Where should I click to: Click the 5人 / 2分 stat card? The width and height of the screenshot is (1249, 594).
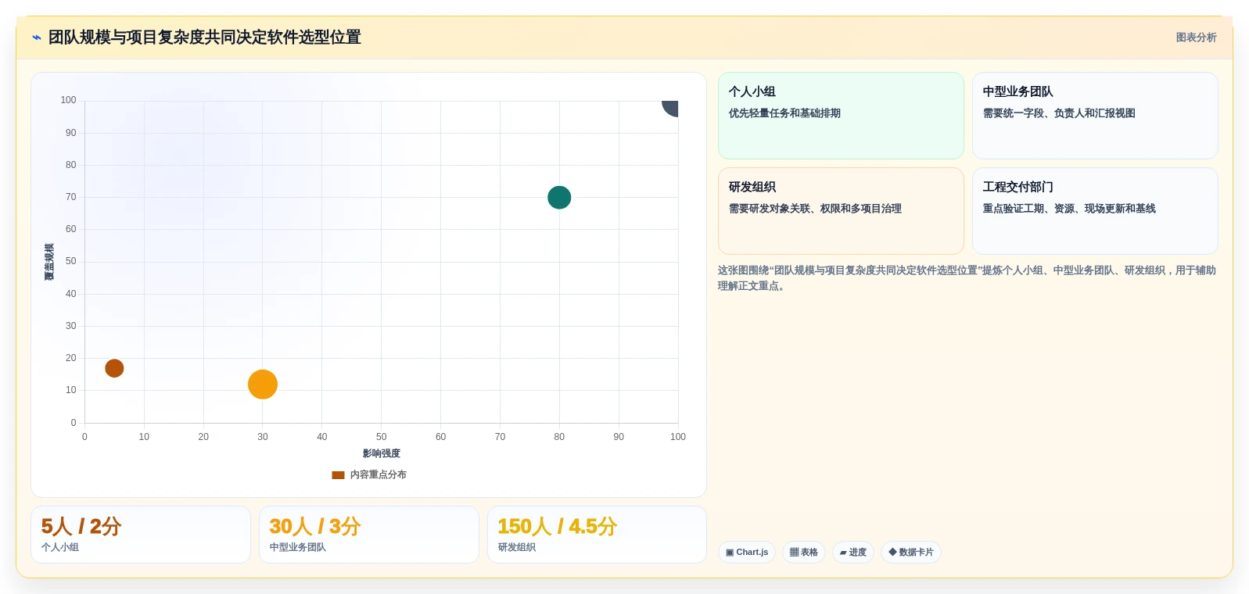141,535
